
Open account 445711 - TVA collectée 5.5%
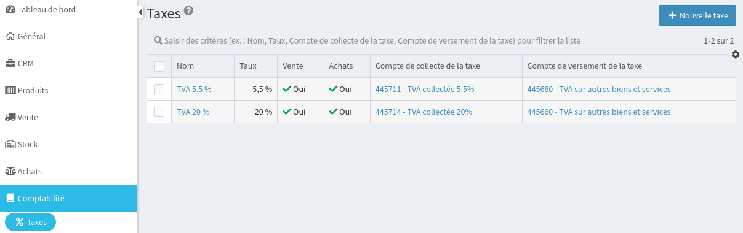[x=425, y=89]
